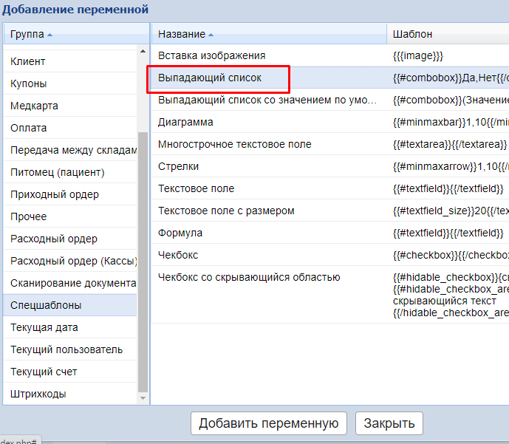Choose the 'Оплата' group

pos(29,128)
